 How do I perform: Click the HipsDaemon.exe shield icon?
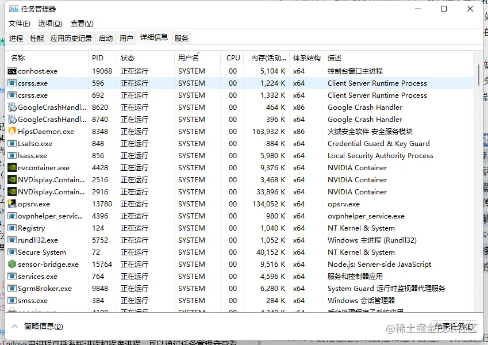coord(12,132)
